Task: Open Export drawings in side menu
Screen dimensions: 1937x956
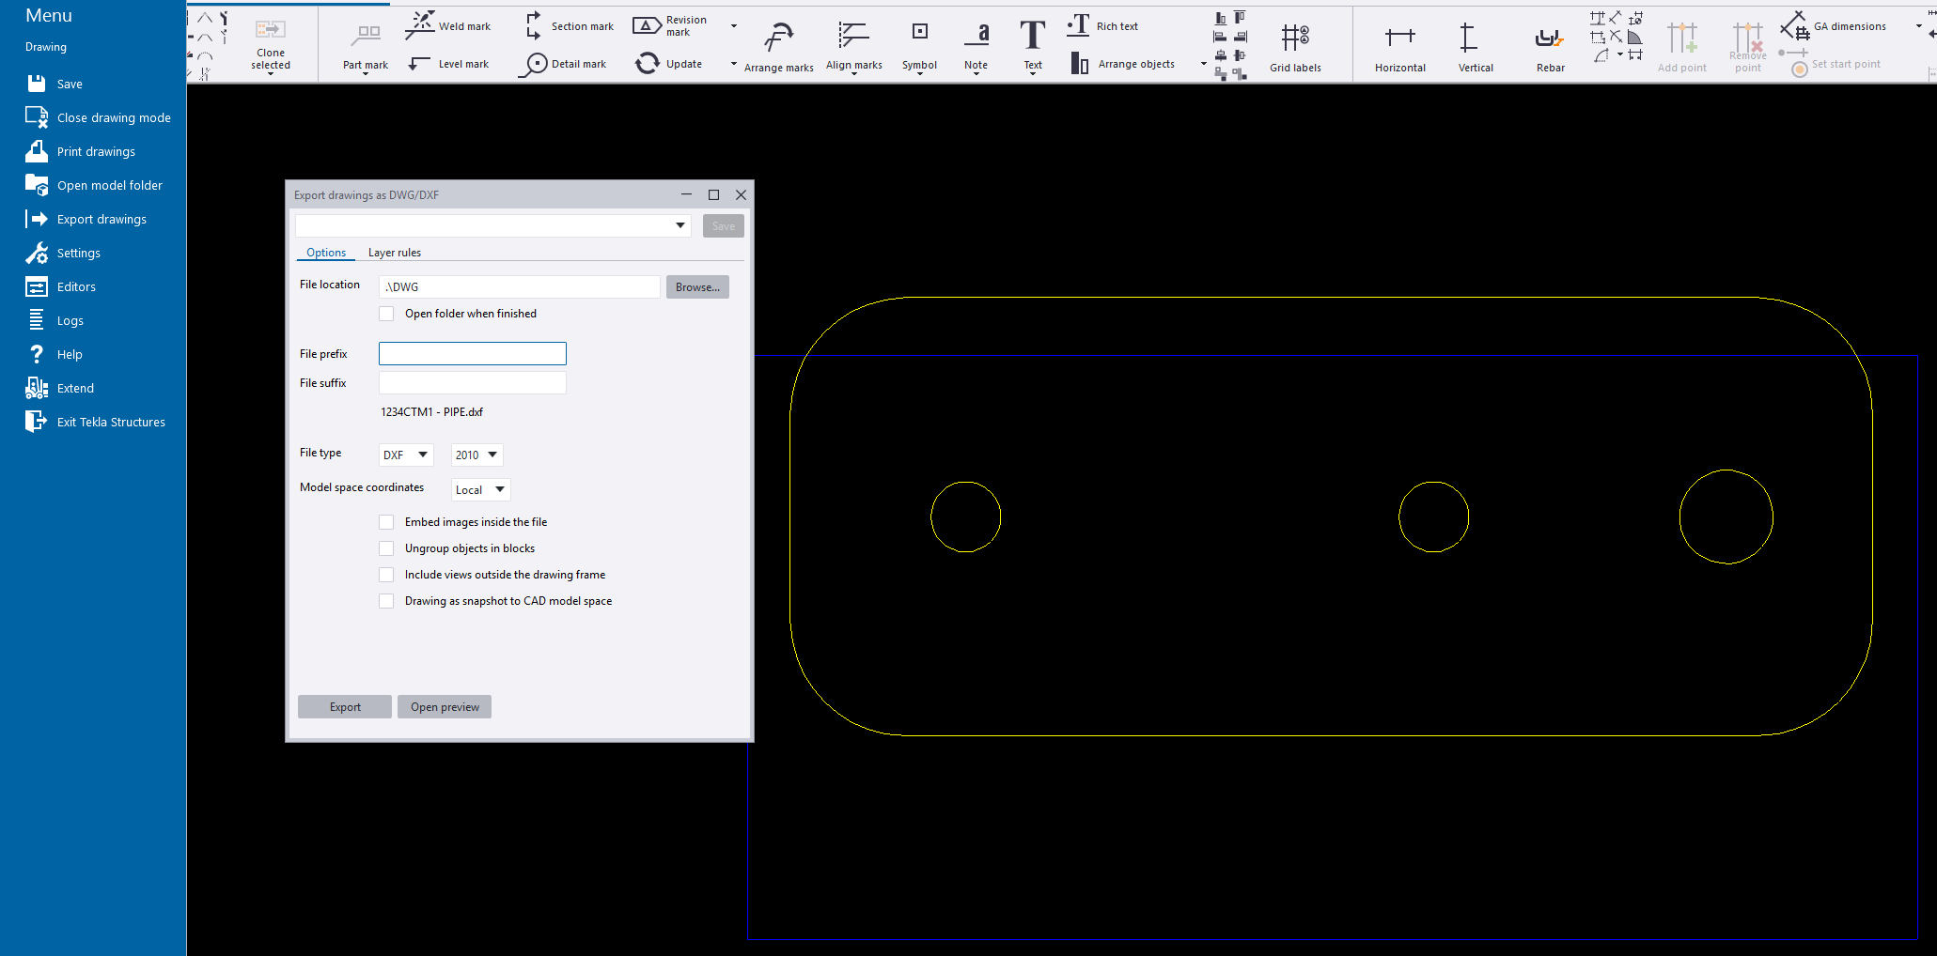Action: (102, 220)
